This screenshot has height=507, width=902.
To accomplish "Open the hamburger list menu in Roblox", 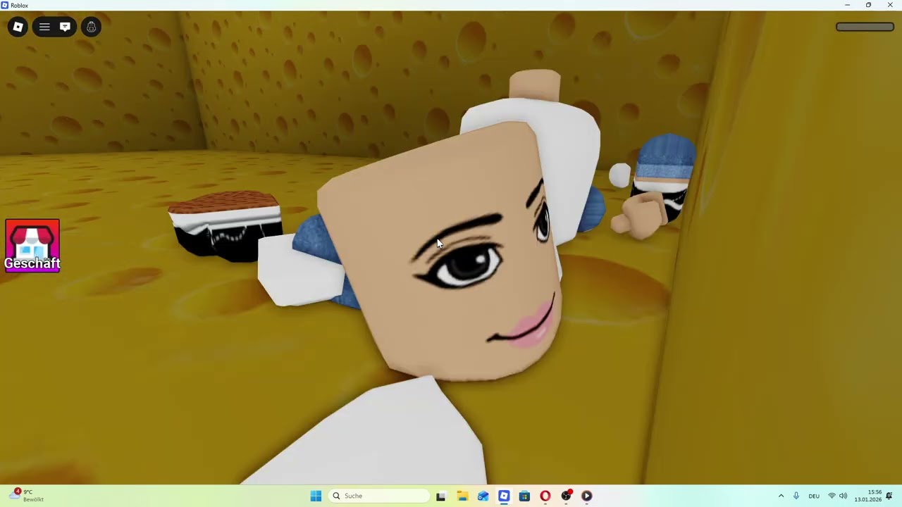I will (44, 27).
